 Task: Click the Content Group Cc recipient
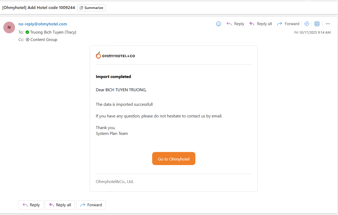(x=44, y=40)
